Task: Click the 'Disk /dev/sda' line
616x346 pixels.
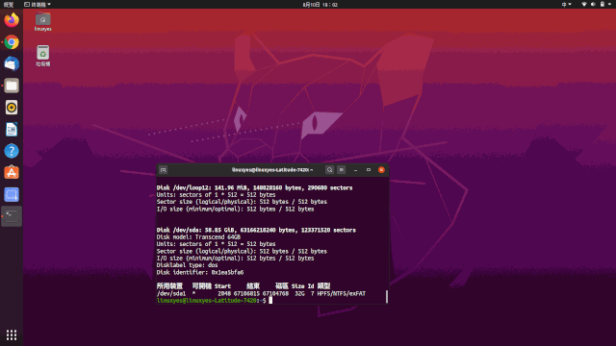Action: tap(256, 231)
